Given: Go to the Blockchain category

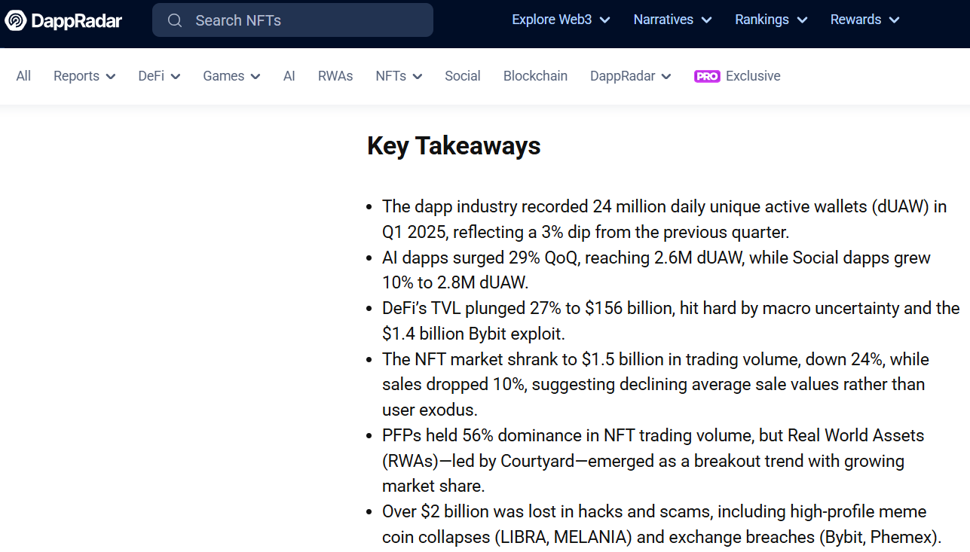Looking at the screenshot, I should [535, 76].
